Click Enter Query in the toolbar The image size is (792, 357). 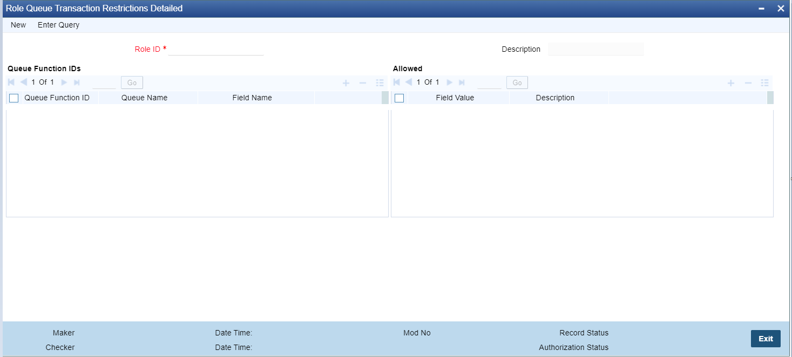58,25
